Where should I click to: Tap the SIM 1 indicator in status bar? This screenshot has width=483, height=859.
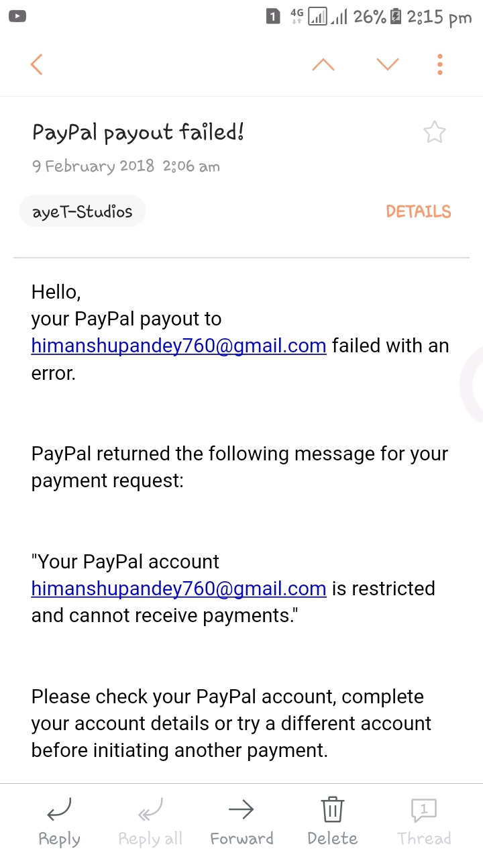click(273, 16)
